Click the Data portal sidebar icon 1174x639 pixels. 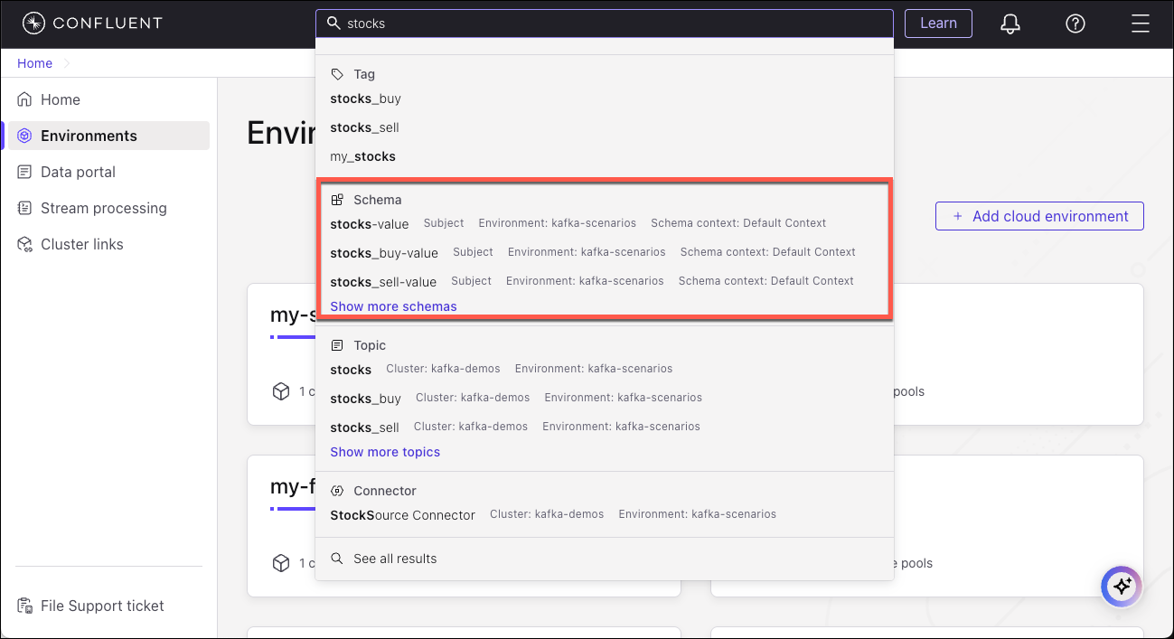[24, 172]
